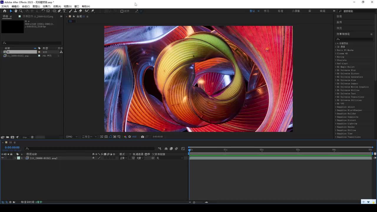Click the 0:00:00:00 timeline timecode
The image size is (377, 212).
click(x=12, y=148)
